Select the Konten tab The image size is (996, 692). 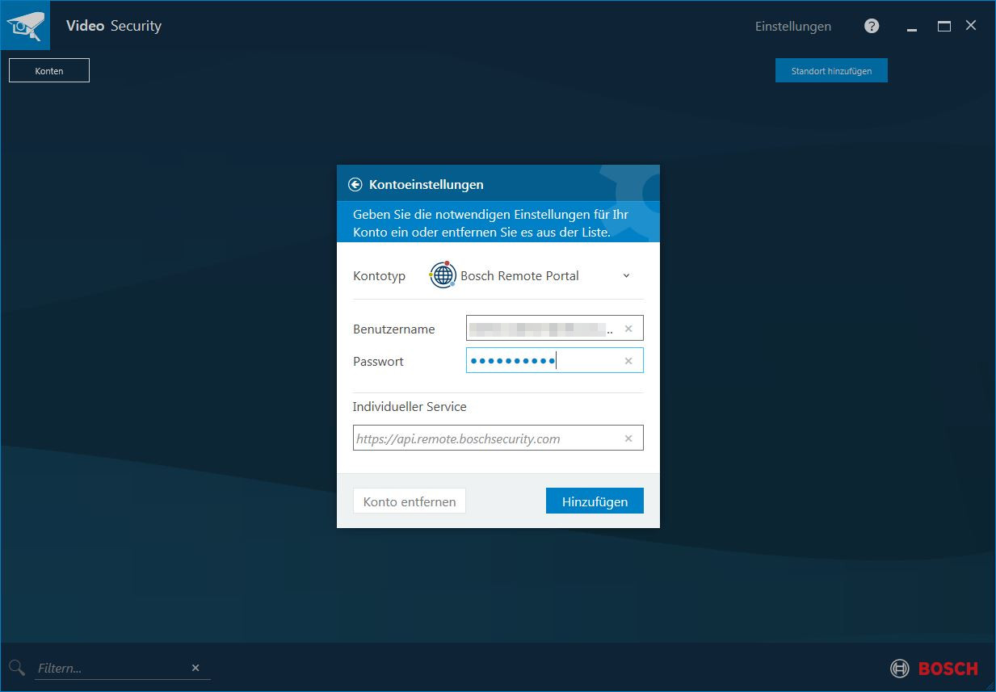[48, 70]
